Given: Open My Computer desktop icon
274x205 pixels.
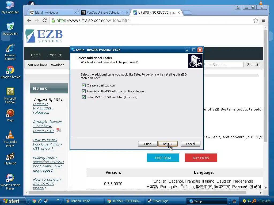Looking at the screenshot, I should point(10,7).
